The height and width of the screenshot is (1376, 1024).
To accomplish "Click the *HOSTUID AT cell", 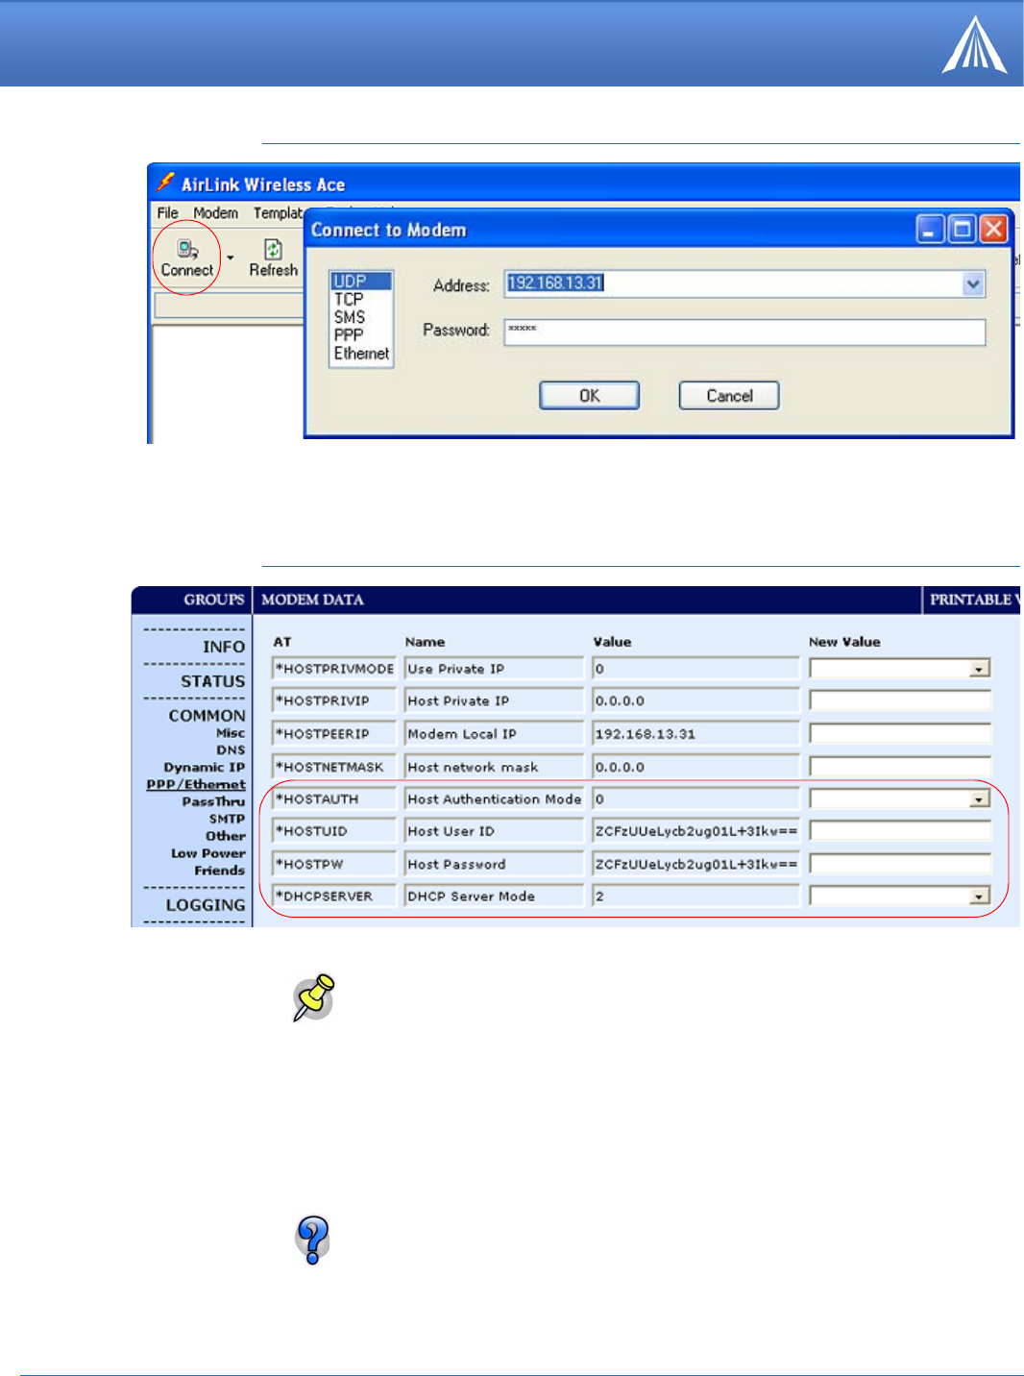I will pos(334,831).
